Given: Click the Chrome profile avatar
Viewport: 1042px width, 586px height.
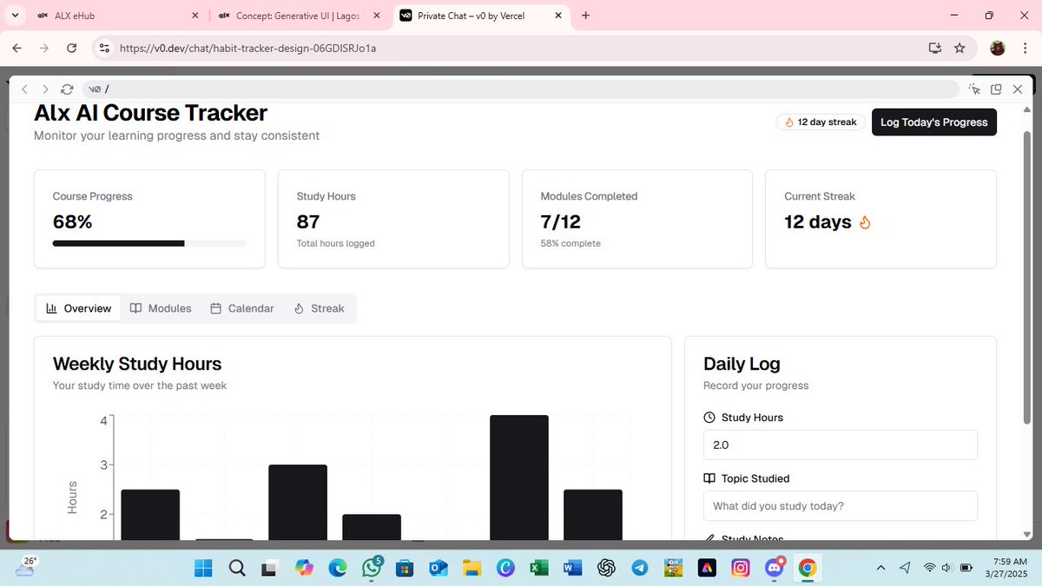Looking at the screenshot, I should [x=997, y=49].
